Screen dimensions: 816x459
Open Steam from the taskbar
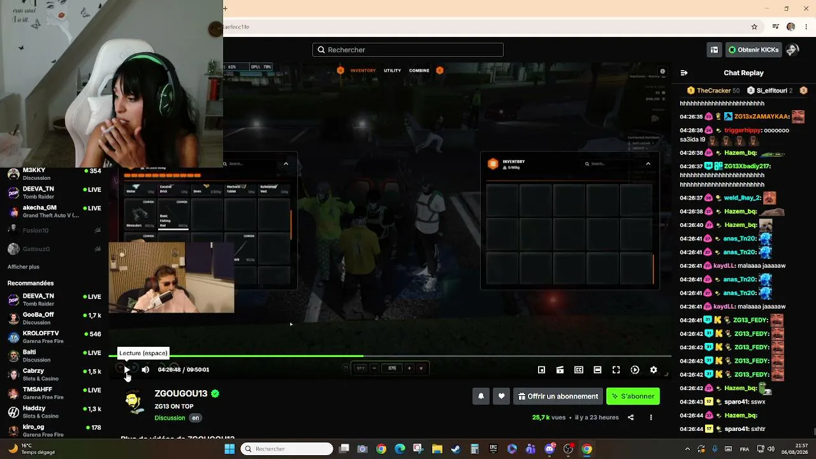pyautogui.click(x=456, y=449)
